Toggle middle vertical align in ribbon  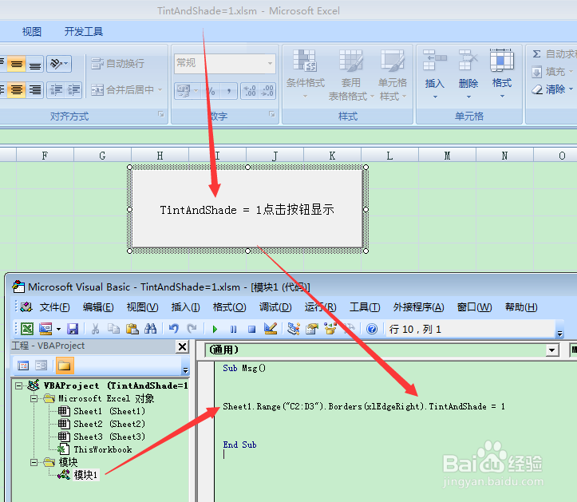click(x=16, y=65)
